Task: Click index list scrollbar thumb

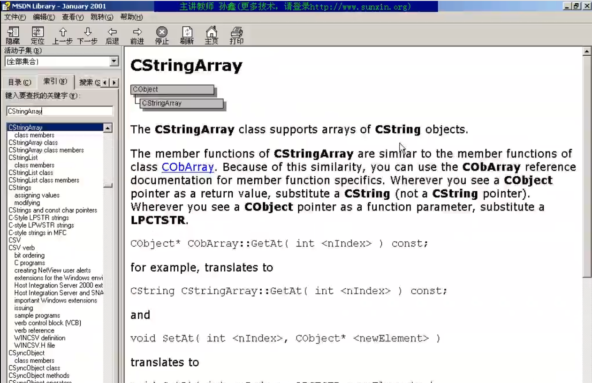Action: coord(107,185)
